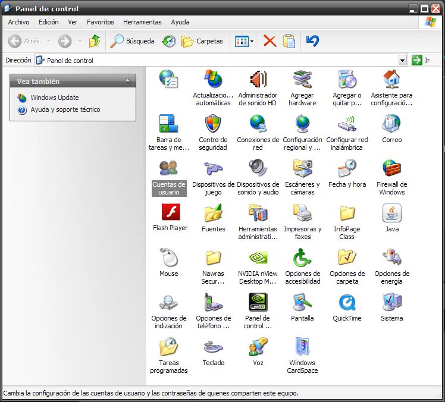The height and width of the screenshot is (402, 445).
Task: Open Configurar red inalámbrica icon
Action: (x=347, y=124)
